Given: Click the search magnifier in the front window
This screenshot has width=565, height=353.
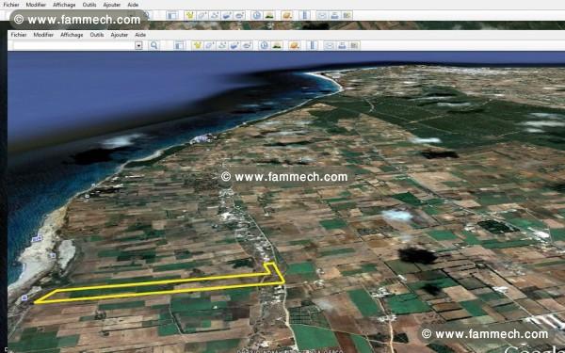Looking at the screenshot, I should coord(154,45).
